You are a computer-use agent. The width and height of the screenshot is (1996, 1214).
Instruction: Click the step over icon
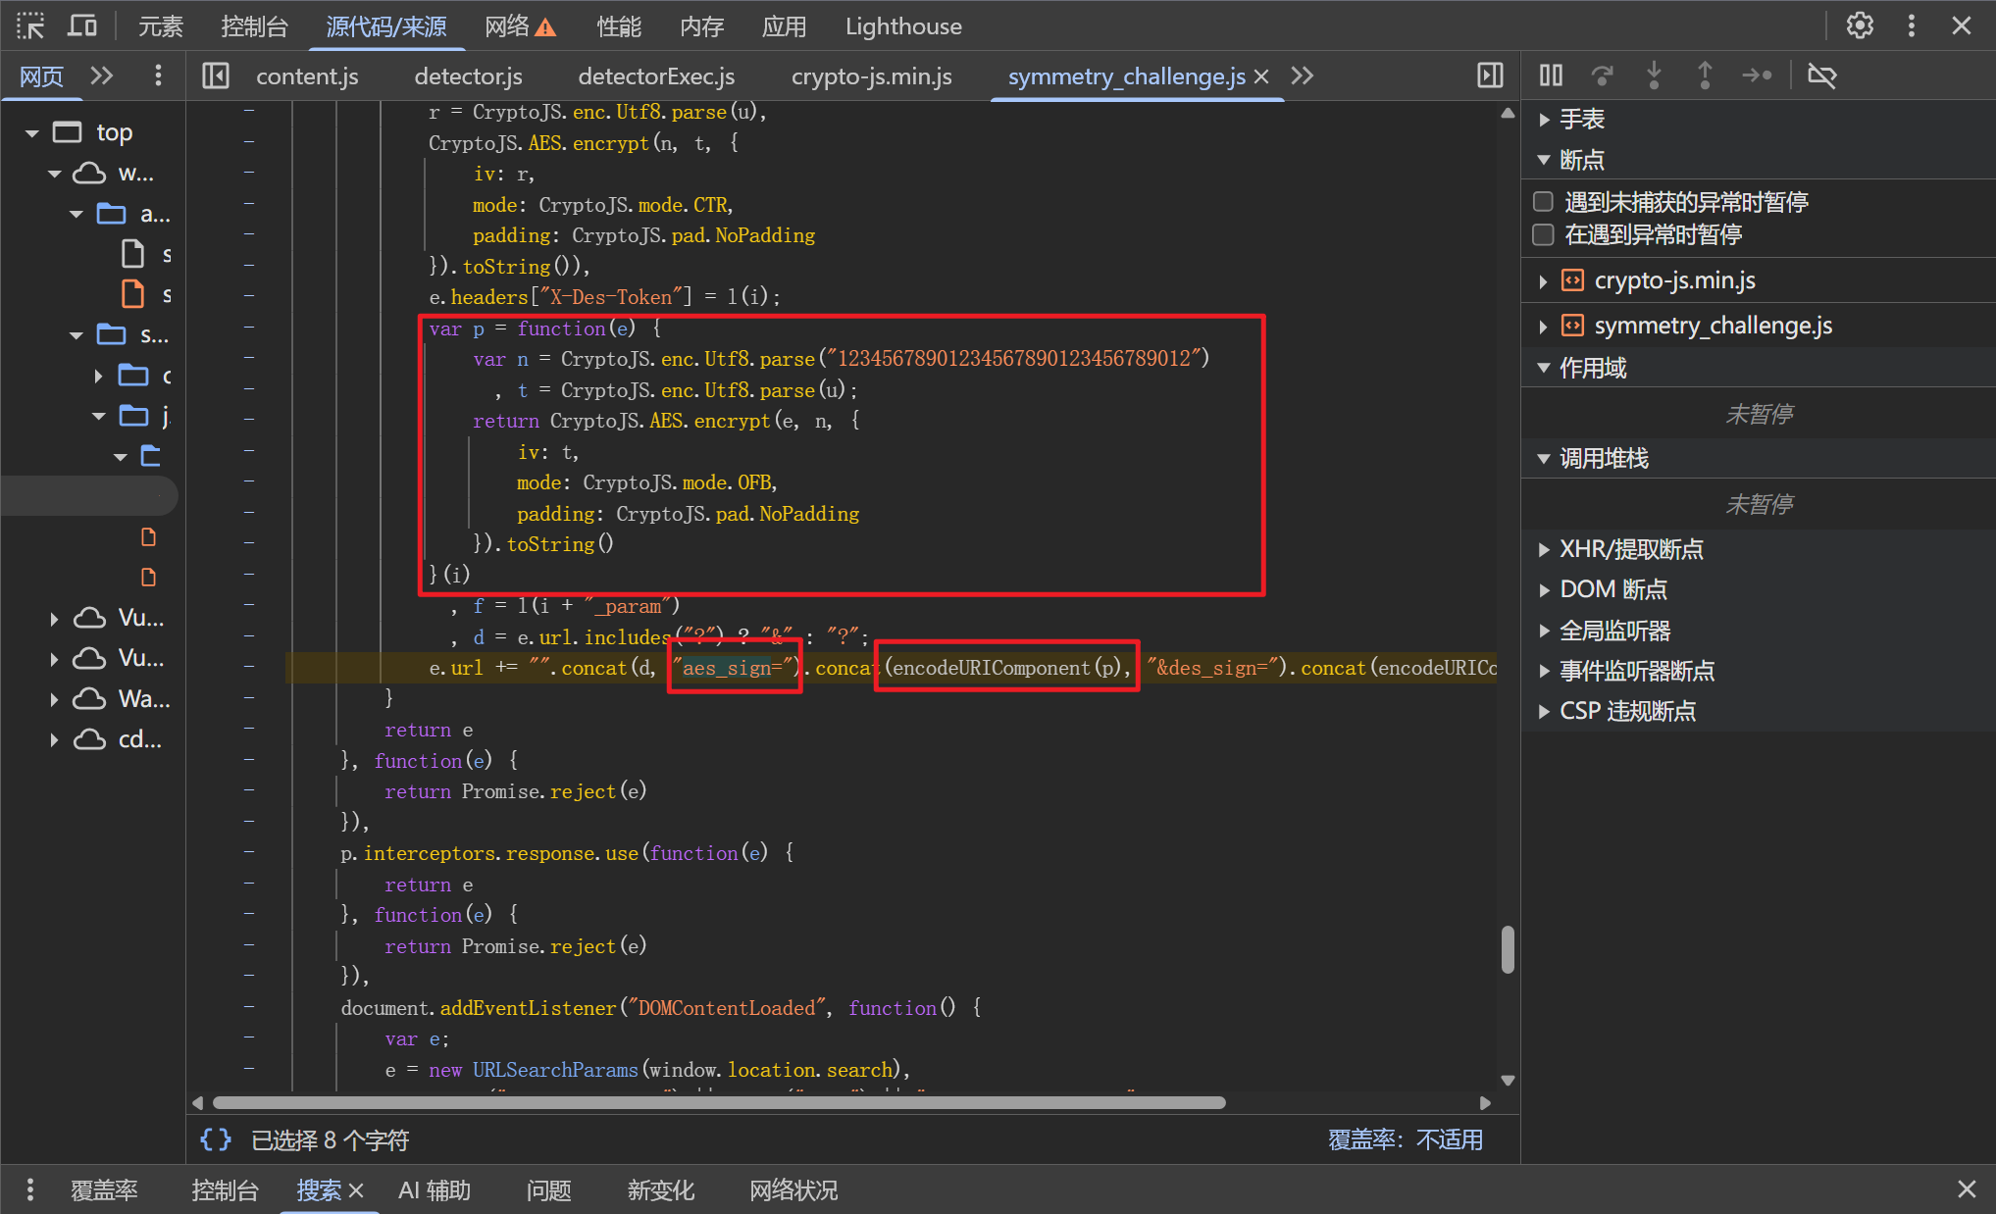coord(1602,76)
